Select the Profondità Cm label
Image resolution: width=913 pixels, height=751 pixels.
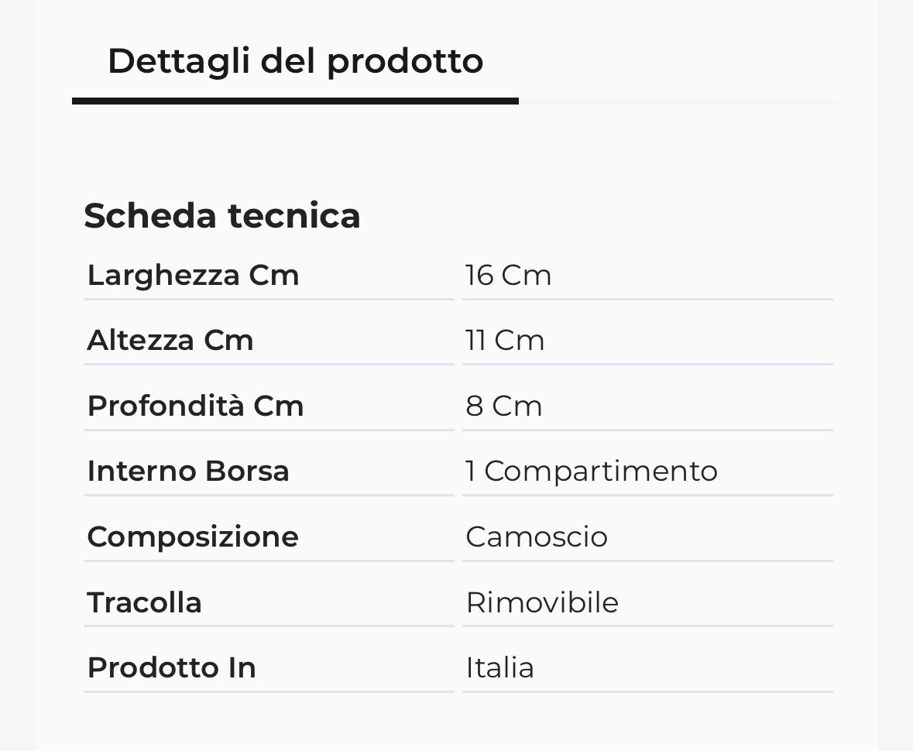[196, 406]
